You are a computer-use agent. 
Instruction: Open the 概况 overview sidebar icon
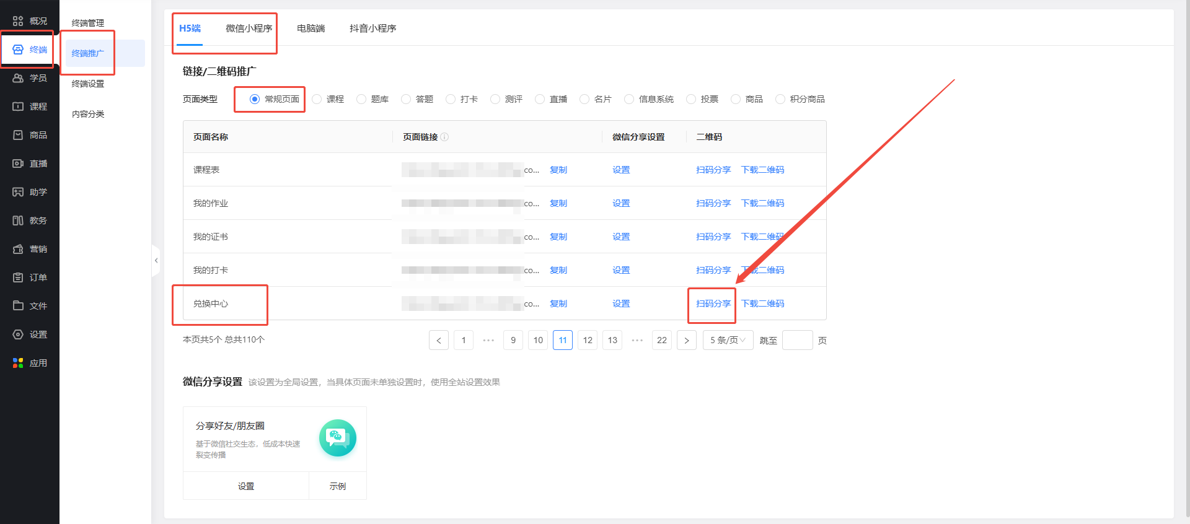point(18,21)
